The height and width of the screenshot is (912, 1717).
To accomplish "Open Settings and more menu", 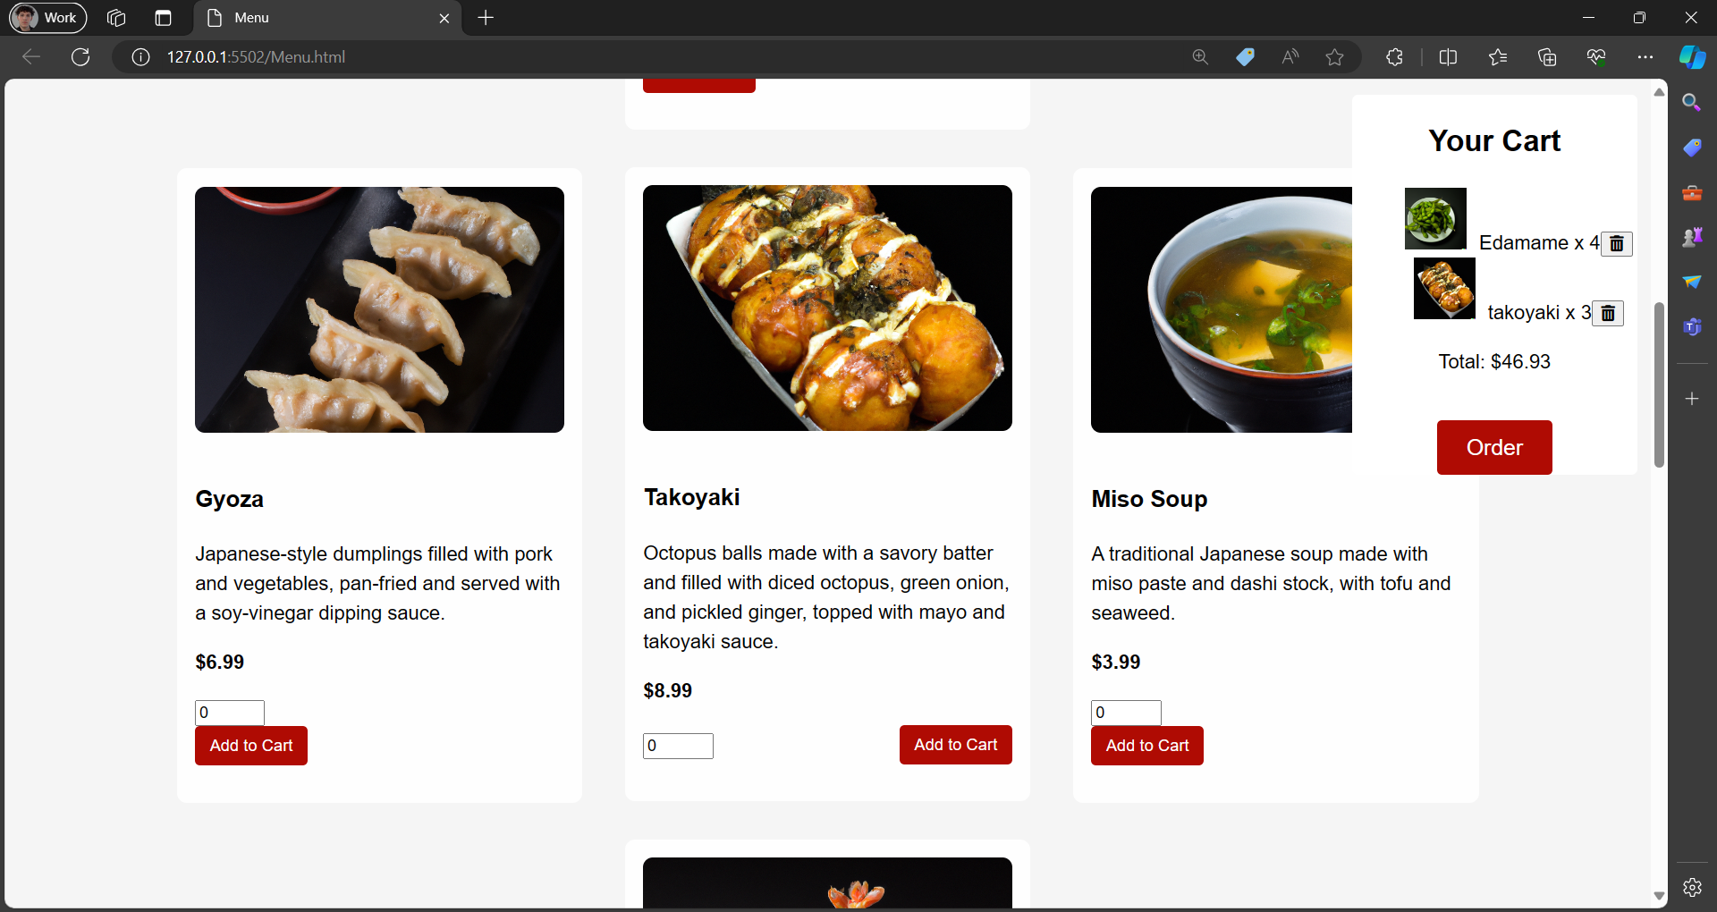I will pyautogui.click(x=1645, y=57).
